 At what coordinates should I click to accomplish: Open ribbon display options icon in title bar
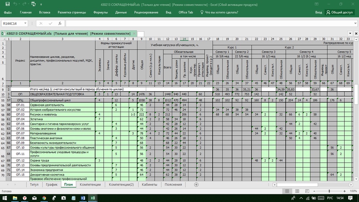(317, 4)
